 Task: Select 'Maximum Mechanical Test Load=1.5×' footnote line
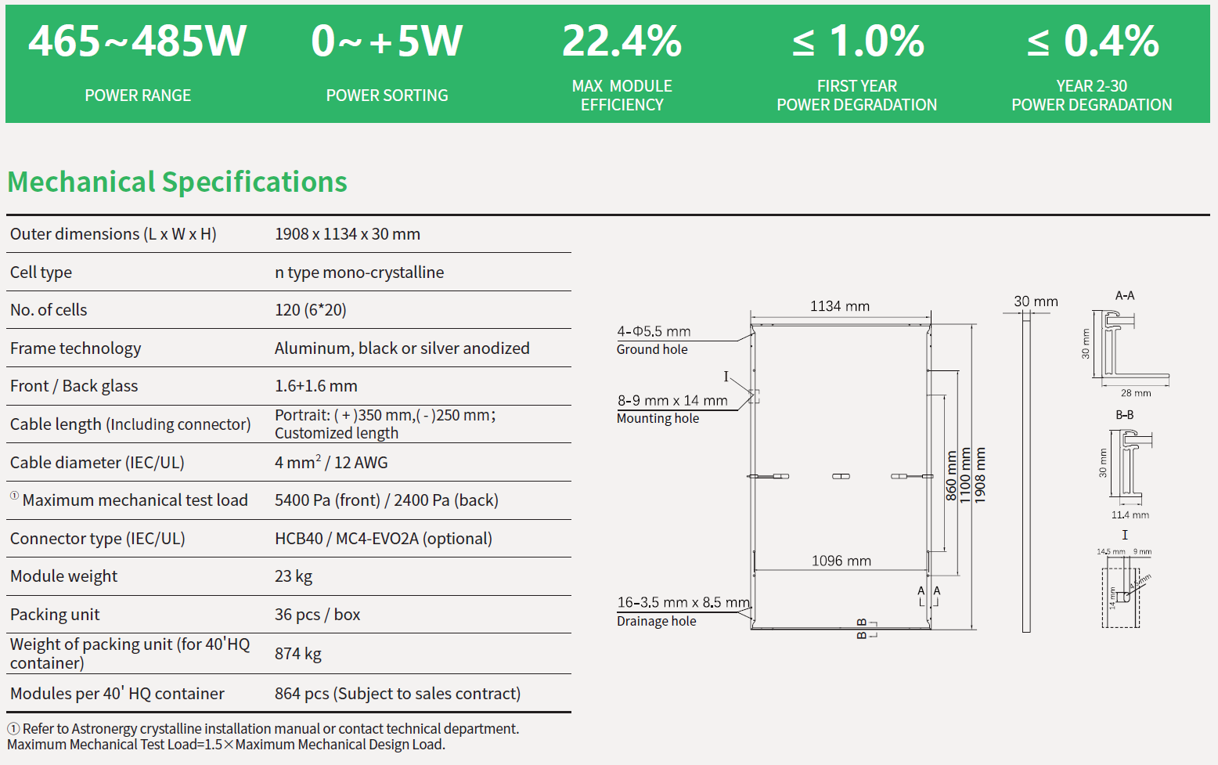[226, 745]
